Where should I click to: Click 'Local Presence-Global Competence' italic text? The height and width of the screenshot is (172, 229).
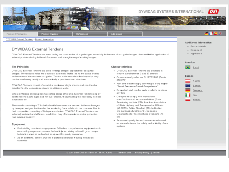pyautogui.click(x=137, y=86)
